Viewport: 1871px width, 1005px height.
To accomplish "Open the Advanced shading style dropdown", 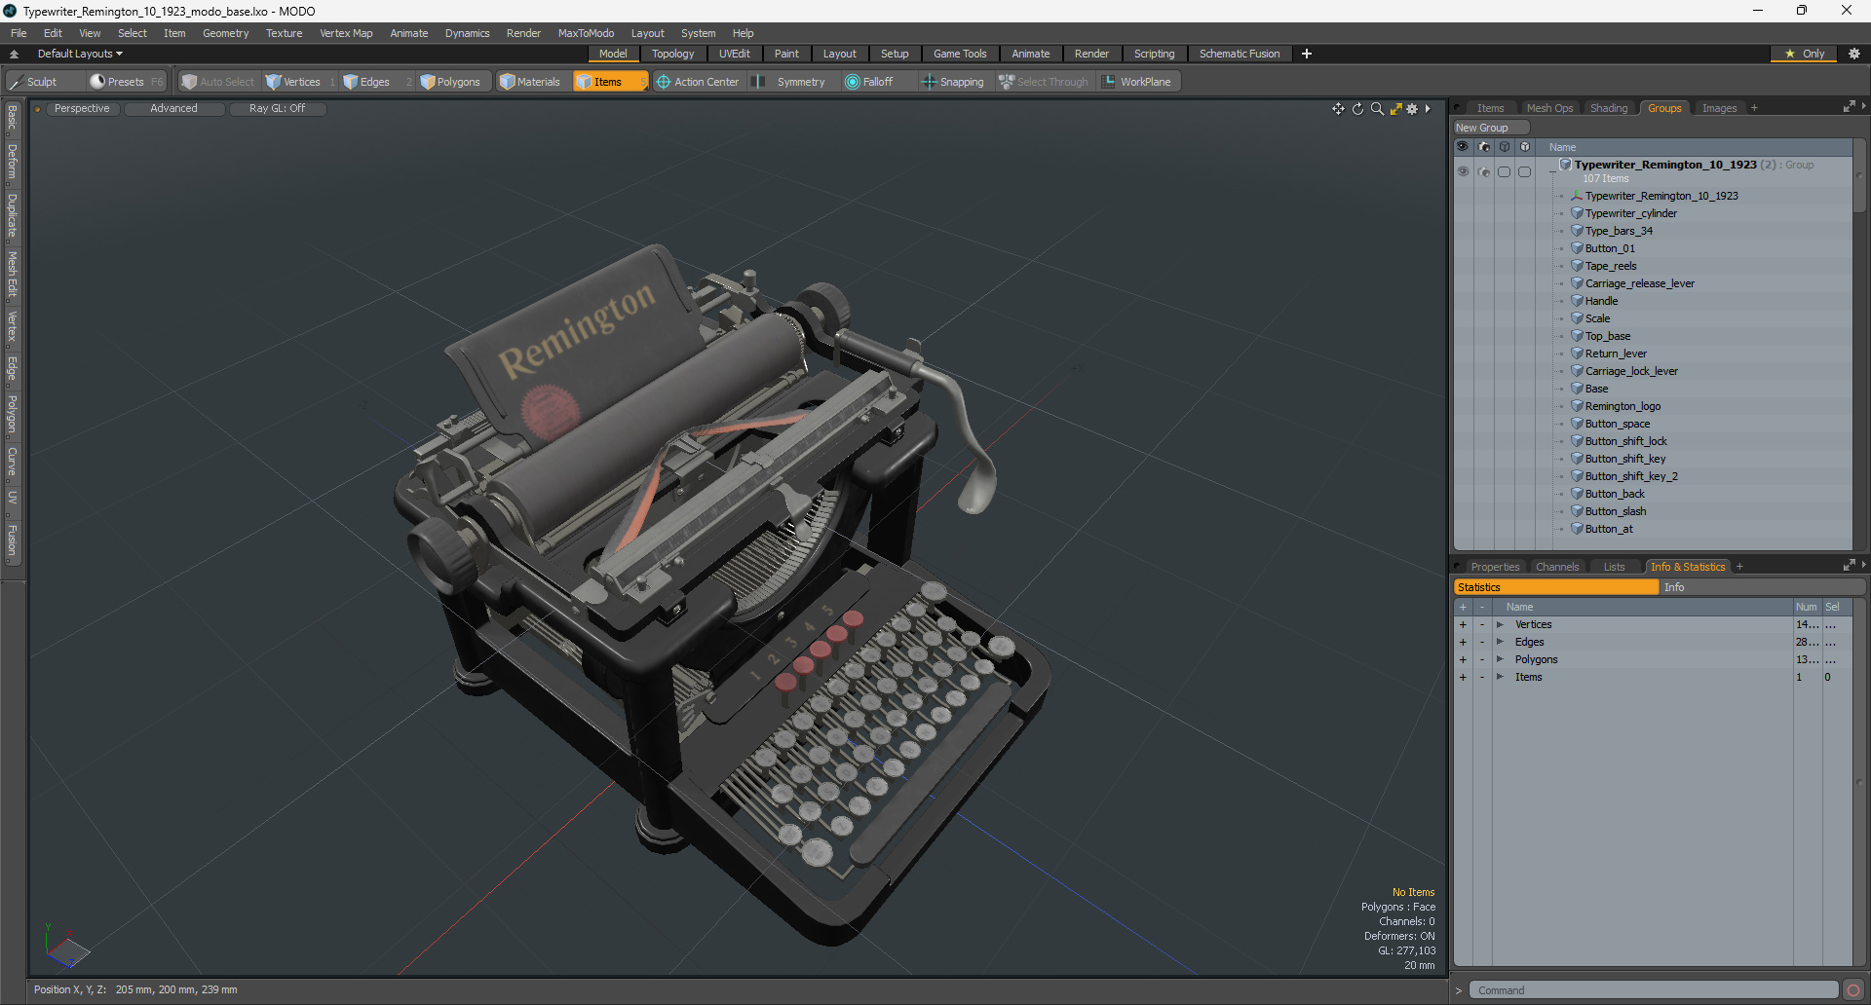I will coord(173,109).
